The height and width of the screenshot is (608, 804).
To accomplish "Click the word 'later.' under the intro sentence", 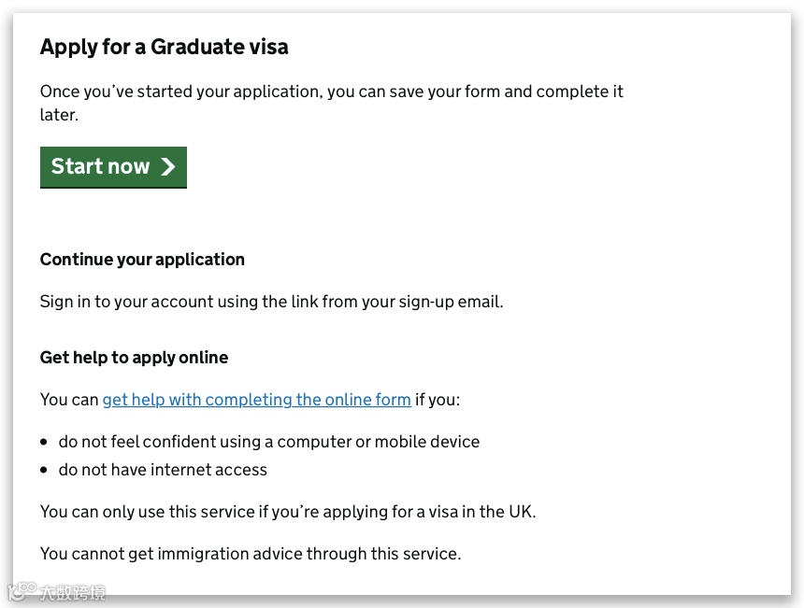I will pos(59,115).
